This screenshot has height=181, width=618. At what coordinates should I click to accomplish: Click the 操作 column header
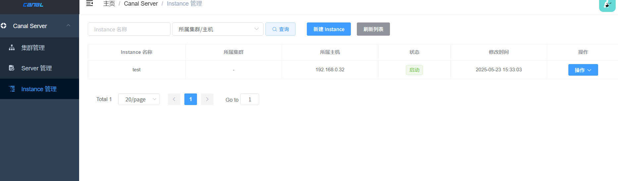tap(583, 52)
